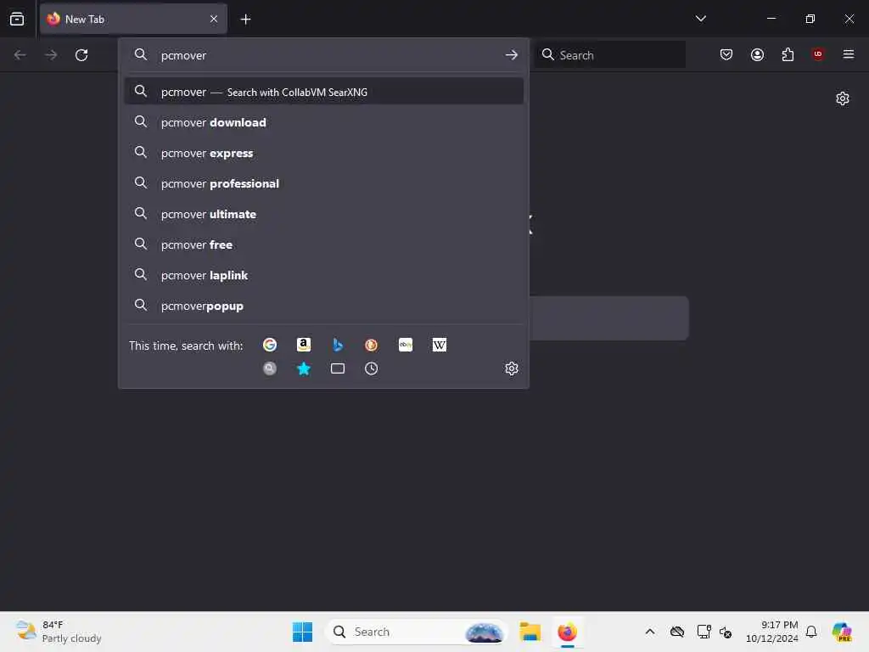Open the Extensions puzzle icon
The height and width of the screenshot is (652, 869).
788,54
